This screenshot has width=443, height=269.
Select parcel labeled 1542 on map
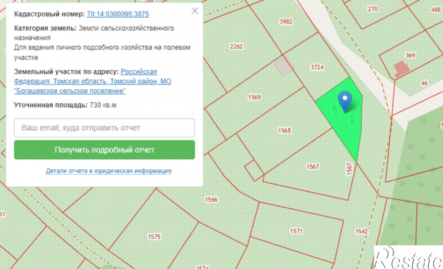click(x=361, y=232)
